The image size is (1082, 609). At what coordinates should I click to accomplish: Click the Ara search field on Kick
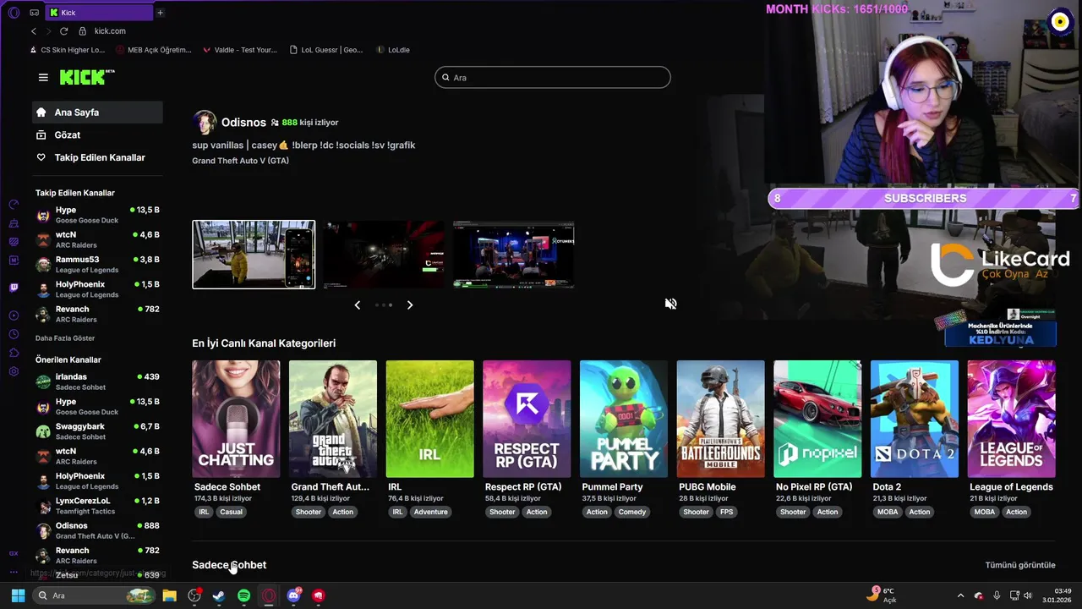[x=553, y=78]
